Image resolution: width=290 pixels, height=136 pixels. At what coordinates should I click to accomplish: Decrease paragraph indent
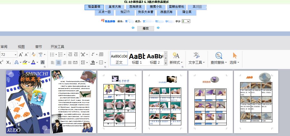(70, 54)
